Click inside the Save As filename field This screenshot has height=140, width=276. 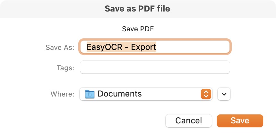click(x=155, y=47)
